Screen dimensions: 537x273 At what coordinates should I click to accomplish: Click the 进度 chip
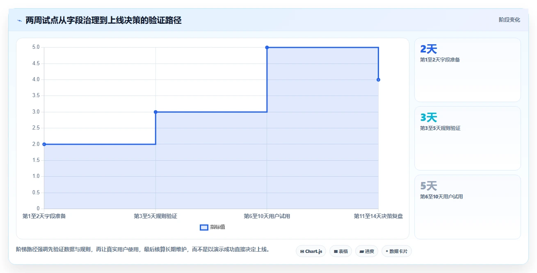tap(367, 251)
